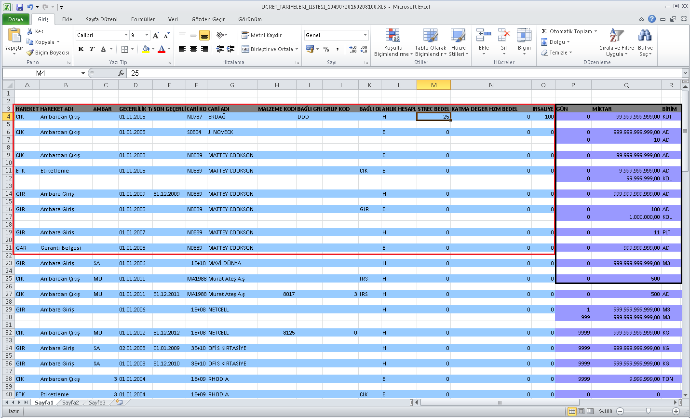Open Koşullu Biçimlendirme conditional formatting
690x418 pixels.
coord(393,42)
